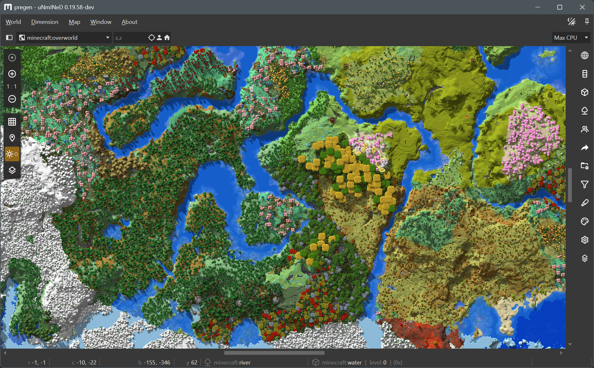Screen dimensions: 594x368
Task: Open the color palette panel
Action: 584,221
